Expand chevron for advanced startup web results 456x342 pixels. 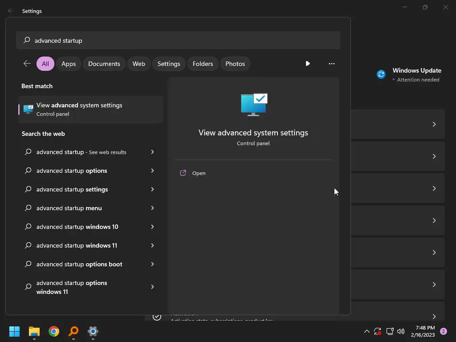(152, 152)
